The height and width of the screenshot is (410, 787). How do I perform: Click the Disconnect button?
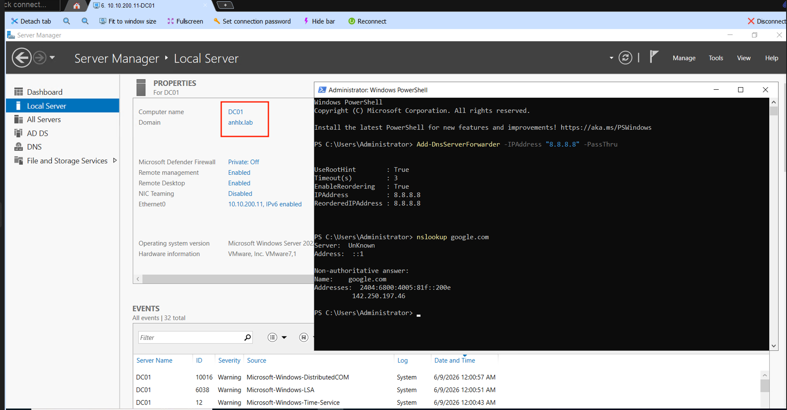[767, 21]
